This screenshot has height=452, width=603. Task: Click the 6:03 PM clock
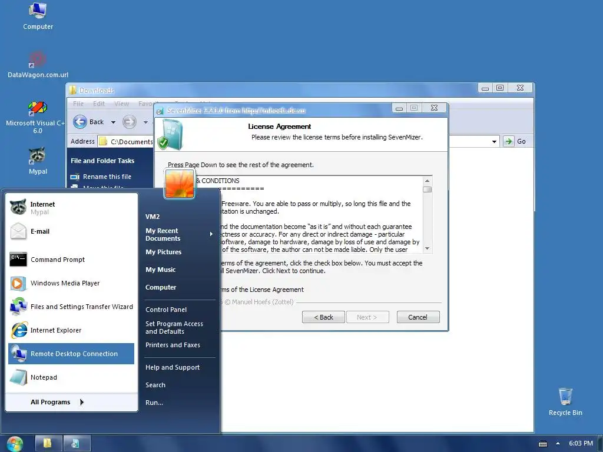point(581,443)
